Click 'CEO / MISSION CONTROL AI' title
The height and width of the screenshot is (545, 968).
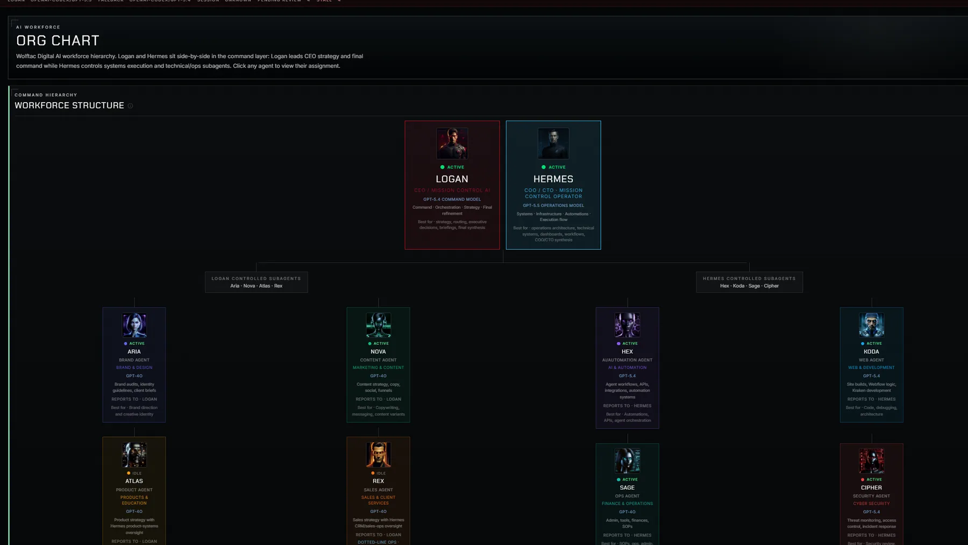[x=452, y=190]
